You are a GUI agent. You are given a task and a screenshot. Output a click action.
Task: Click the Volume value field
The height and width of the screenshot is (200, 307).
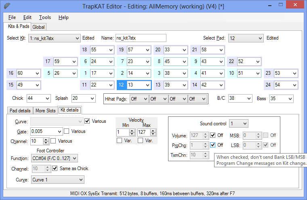click(x=197, y=135)
